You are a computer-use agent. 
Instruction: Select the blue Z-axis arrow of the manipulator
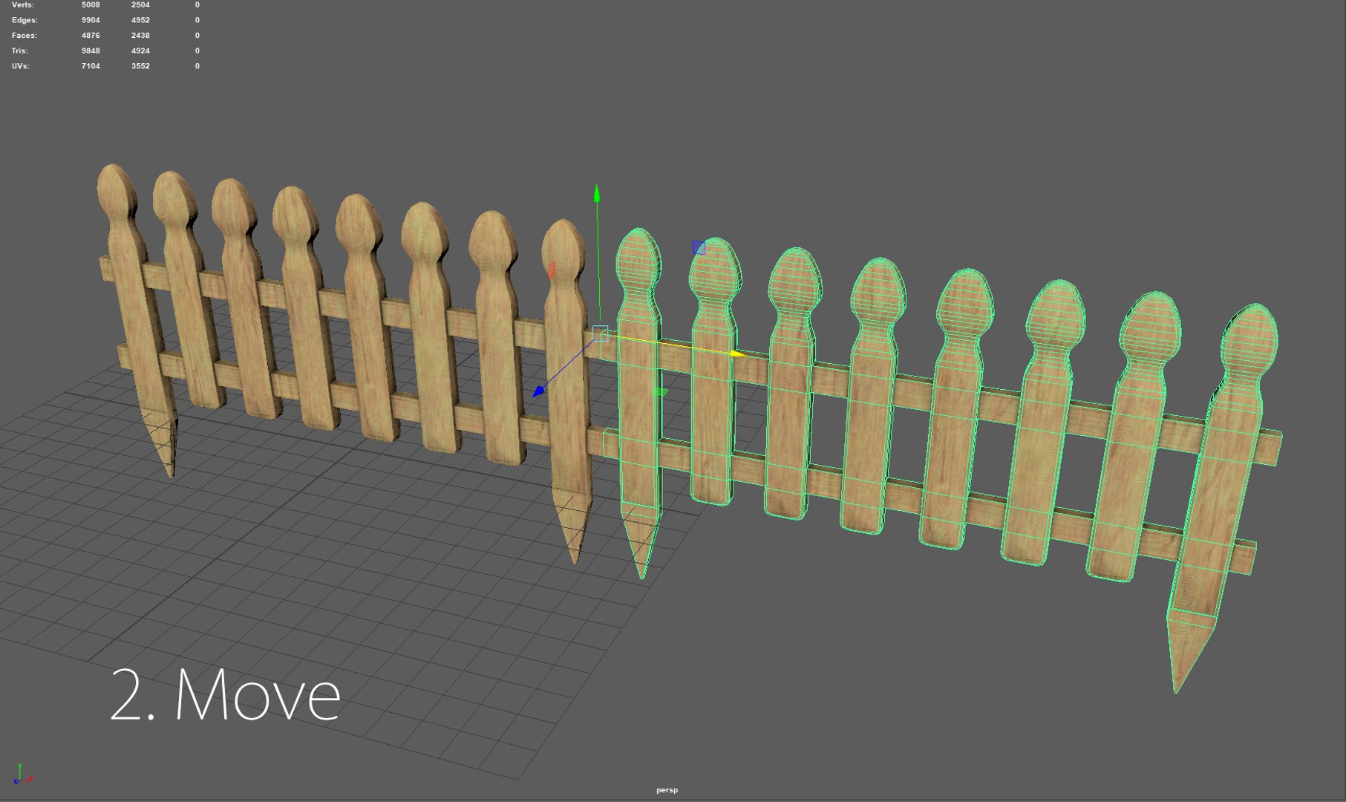(538, 391)
